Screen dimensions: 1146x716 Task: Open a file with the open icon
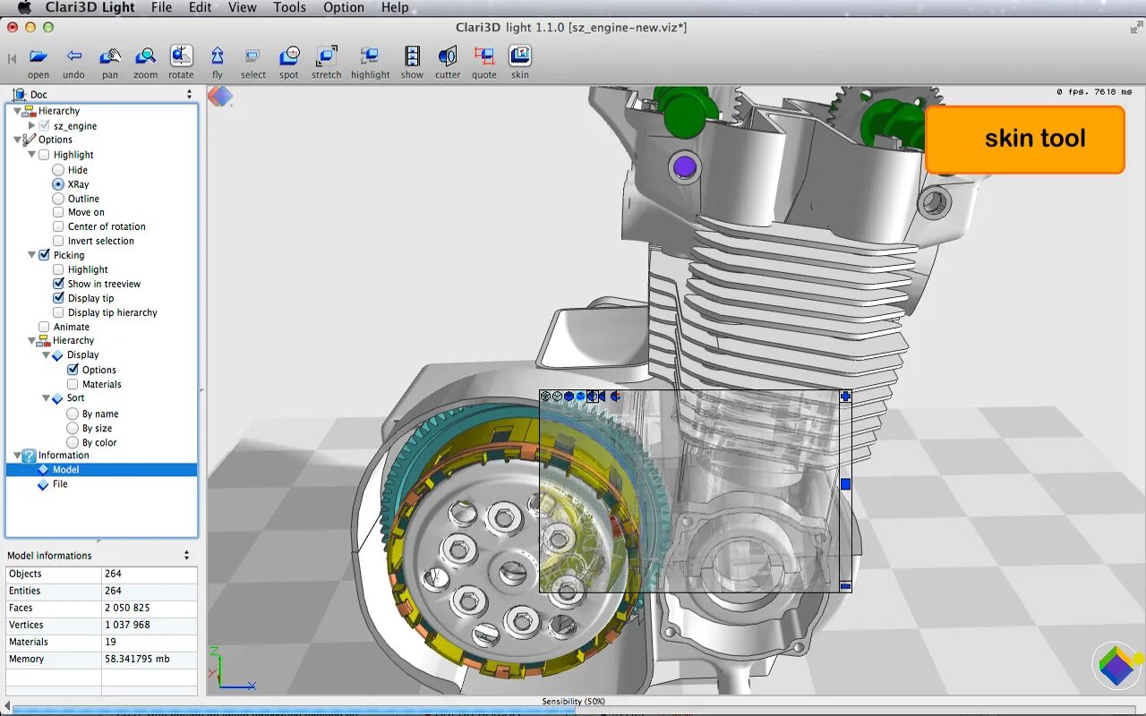pyautogui.click(x=38, y=57)
